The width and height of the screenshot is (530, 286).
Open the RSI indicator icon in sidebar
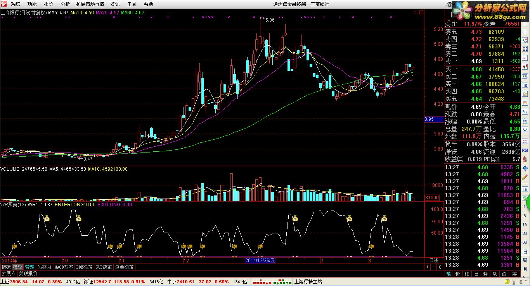(x=525, y=150)
